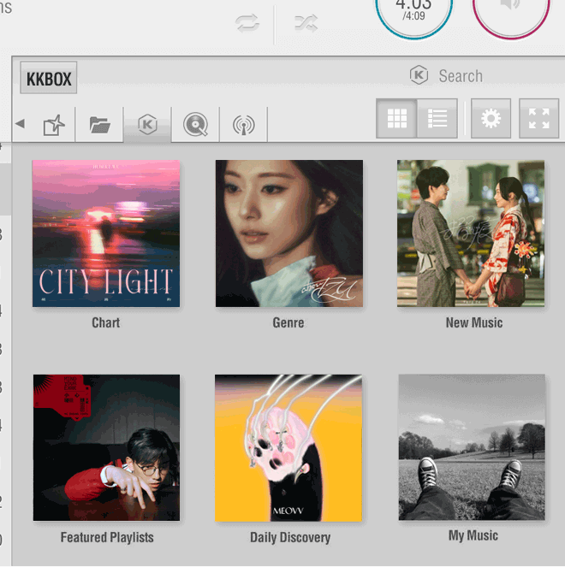This screenshot has width=565, height=567.
Task: Switch to list view
Action: 437,119
